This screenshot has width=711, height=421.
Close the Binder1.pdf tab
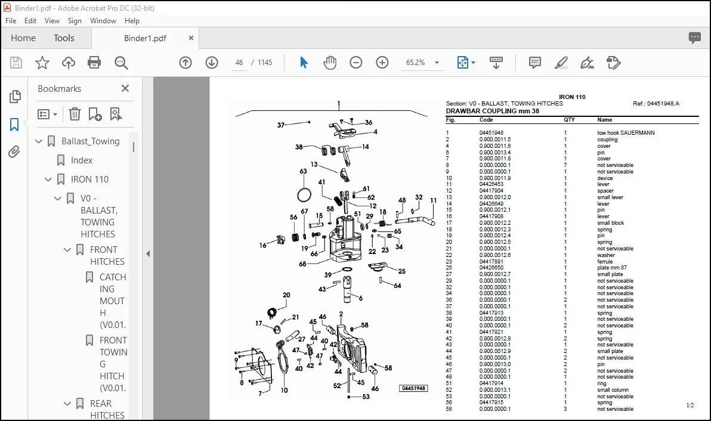coord(191,38)
